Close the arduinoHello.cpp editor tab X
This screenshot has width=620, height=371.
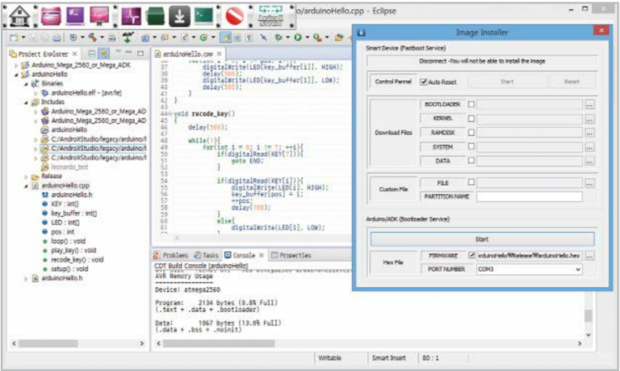(x=219, y=54)
